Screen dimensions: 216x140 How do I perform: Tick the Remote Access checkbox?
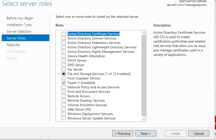[x=64, y=96]
